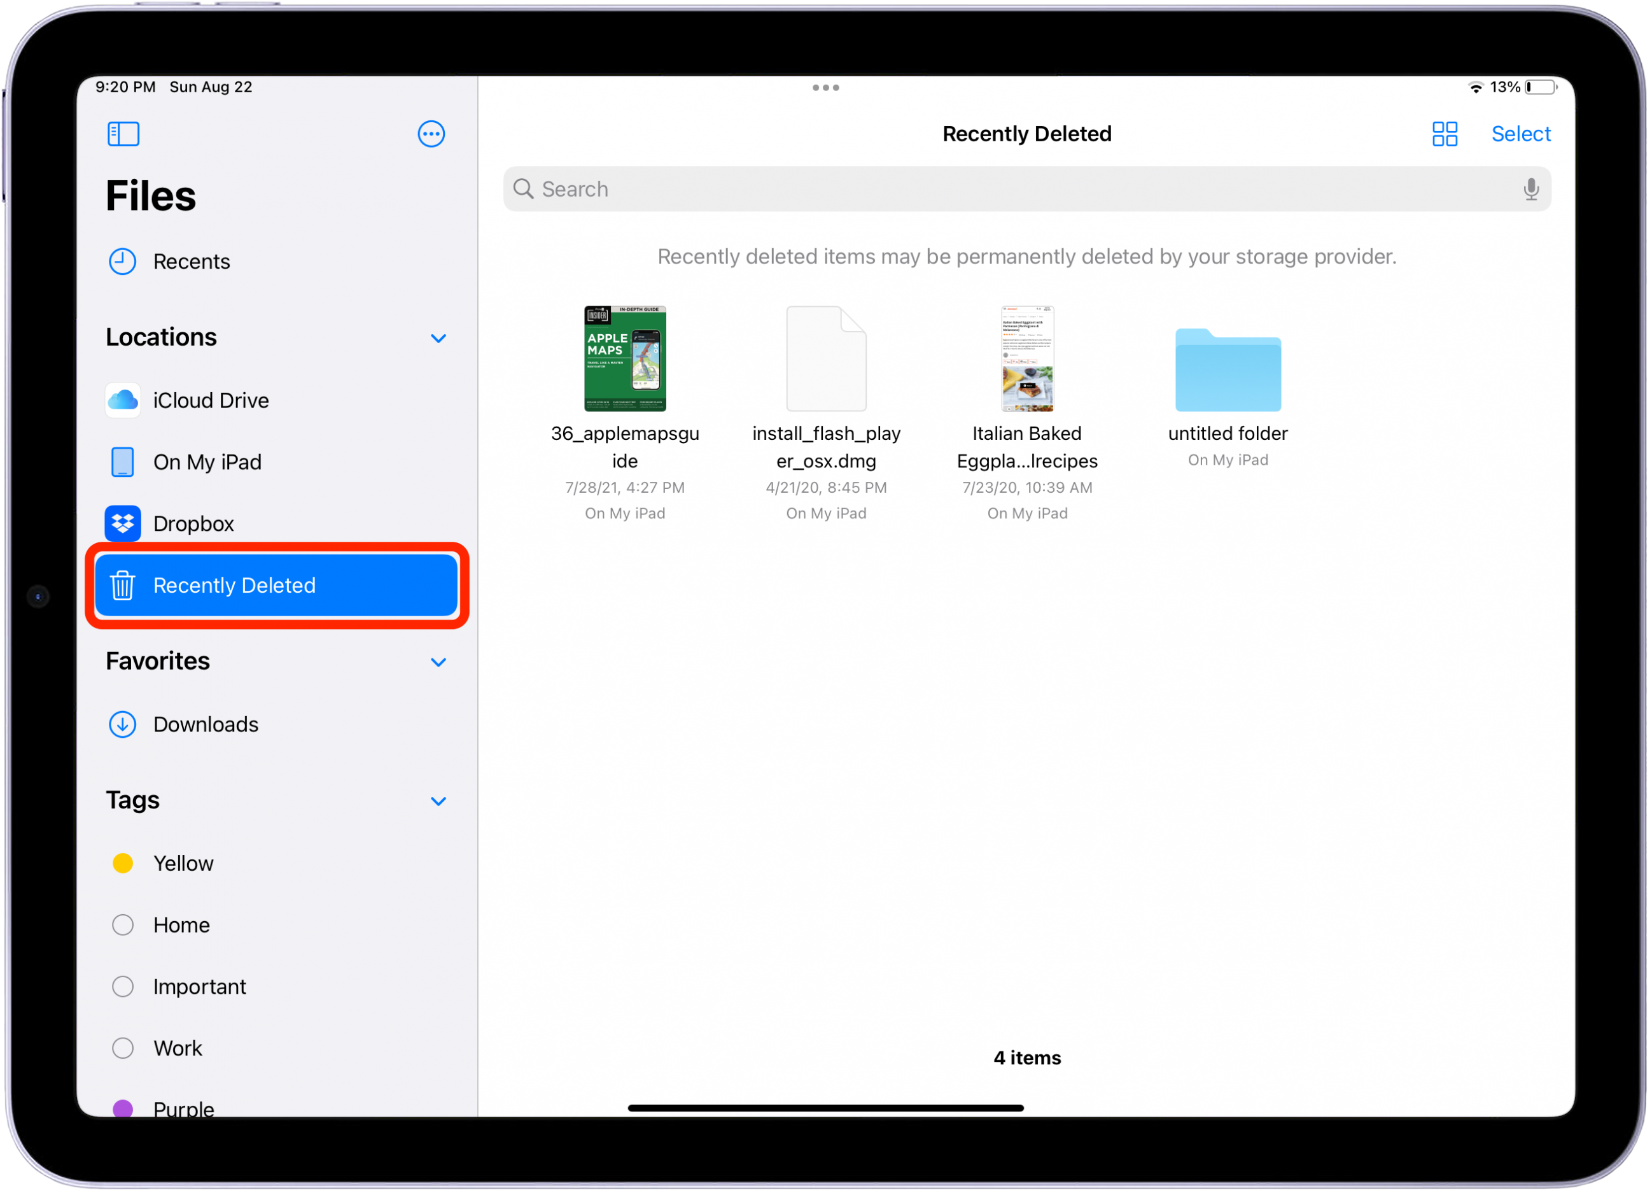Open Dropbox location
The width and height of the screenshot is (1652, 1193).
pyautogui.click(x=193, y=523)
